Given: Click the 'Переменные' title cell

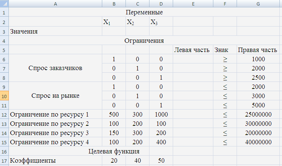Looking at the screenshot, I should [144, 12].
